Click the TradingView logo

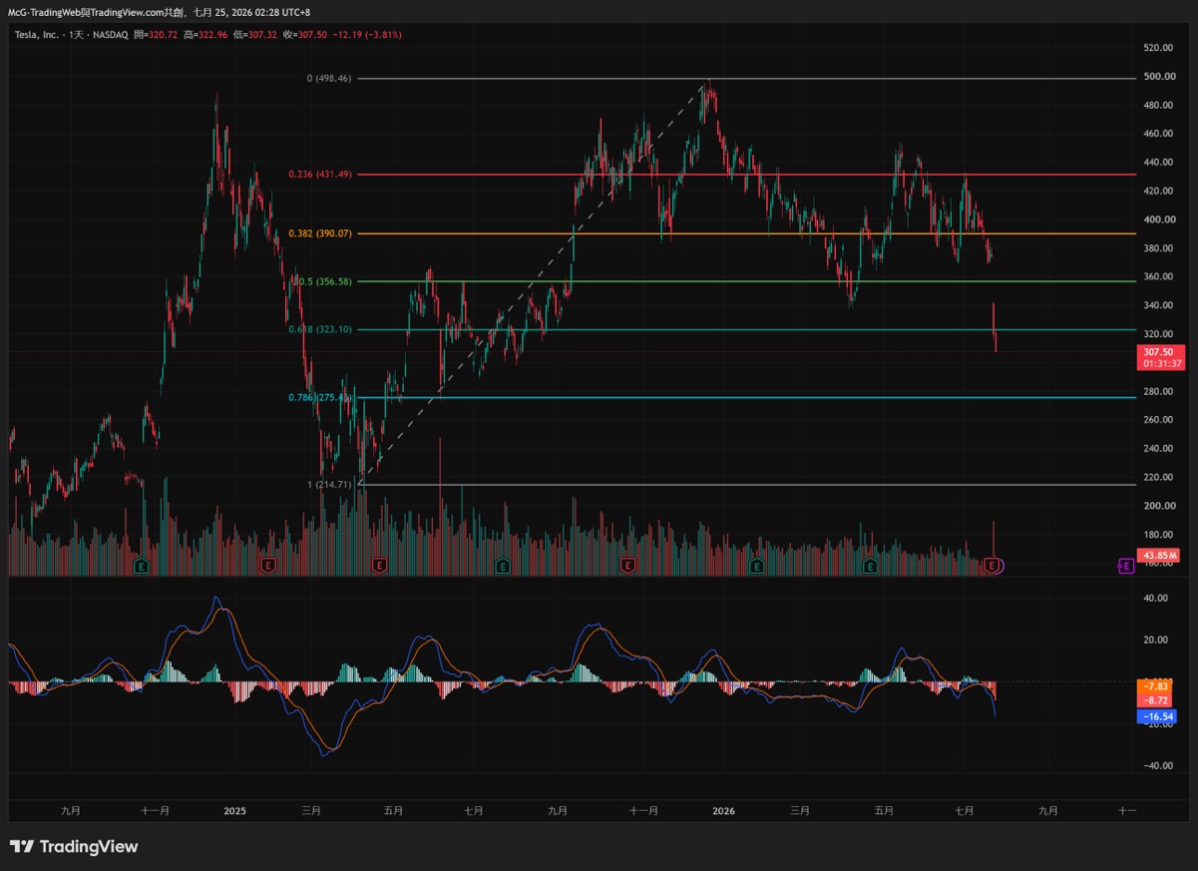pyautogui.click(x=74, y=847)
